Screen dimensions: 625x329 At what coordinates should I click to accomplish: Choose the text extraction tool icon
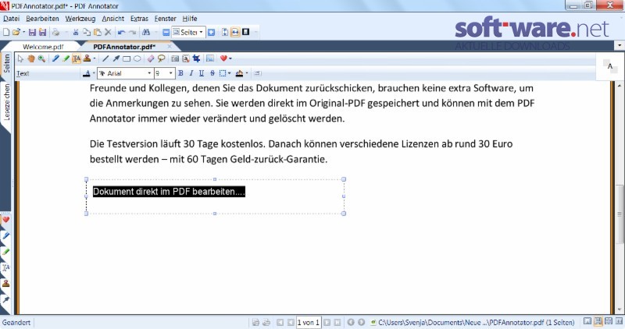point(186,59)
